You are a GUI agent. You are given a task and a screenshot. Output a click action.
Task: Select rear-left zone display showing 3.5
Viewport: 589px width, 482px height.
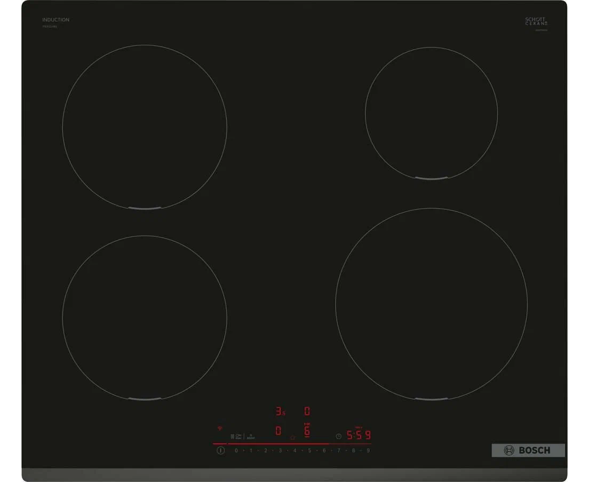coord(280,412)
